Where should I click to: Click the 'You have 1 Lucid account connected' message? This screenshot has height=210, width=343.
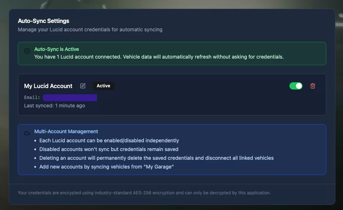pyautogui.click(x=159, y=57)
